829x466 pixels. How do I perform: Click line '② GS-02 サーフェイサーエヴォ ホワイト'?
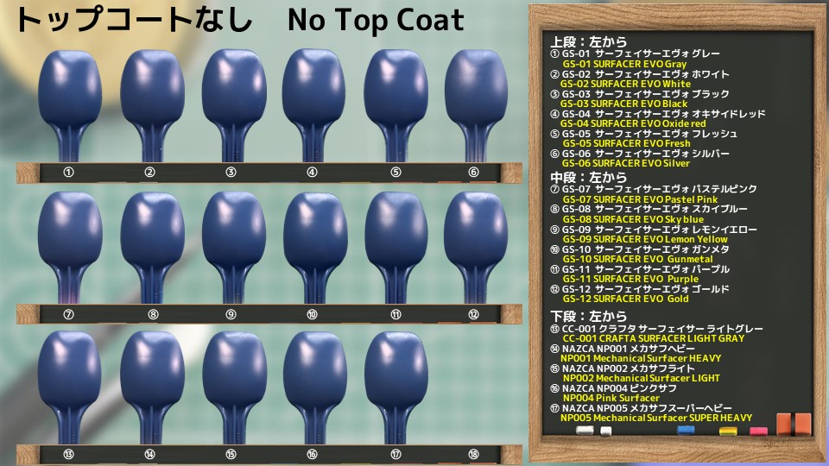click(x=640, y=74)
